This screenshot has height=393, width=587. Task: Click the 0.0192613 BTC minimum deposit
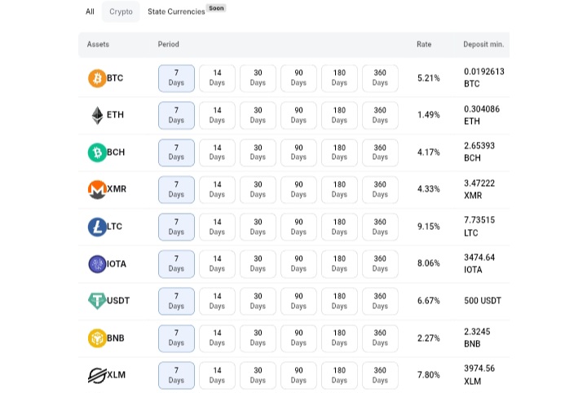[x=484, y=77]
